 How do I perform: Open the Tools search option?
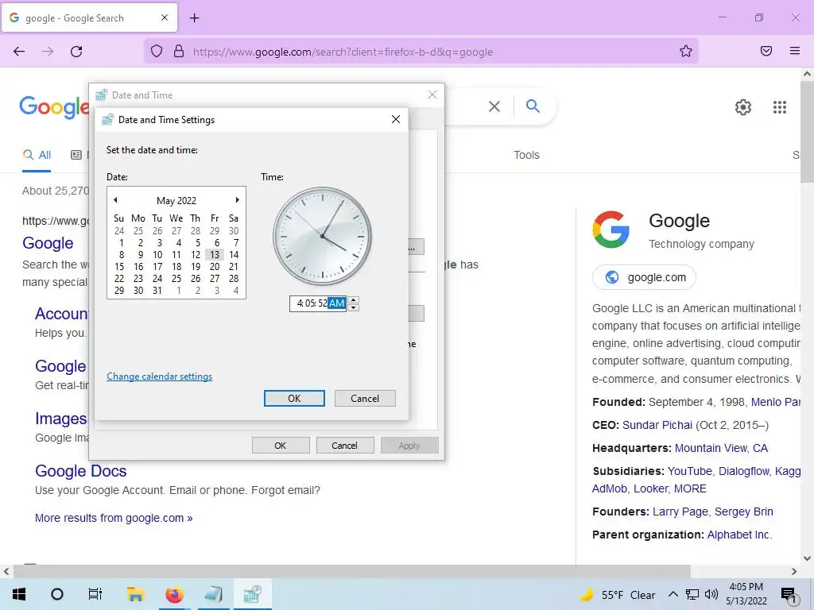[x=526, y=155]
